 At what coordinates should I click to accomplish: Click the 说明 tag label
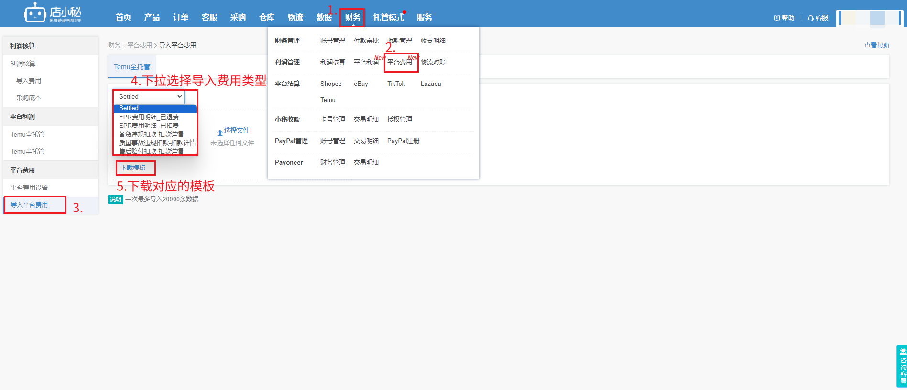(x=116, y=199)
